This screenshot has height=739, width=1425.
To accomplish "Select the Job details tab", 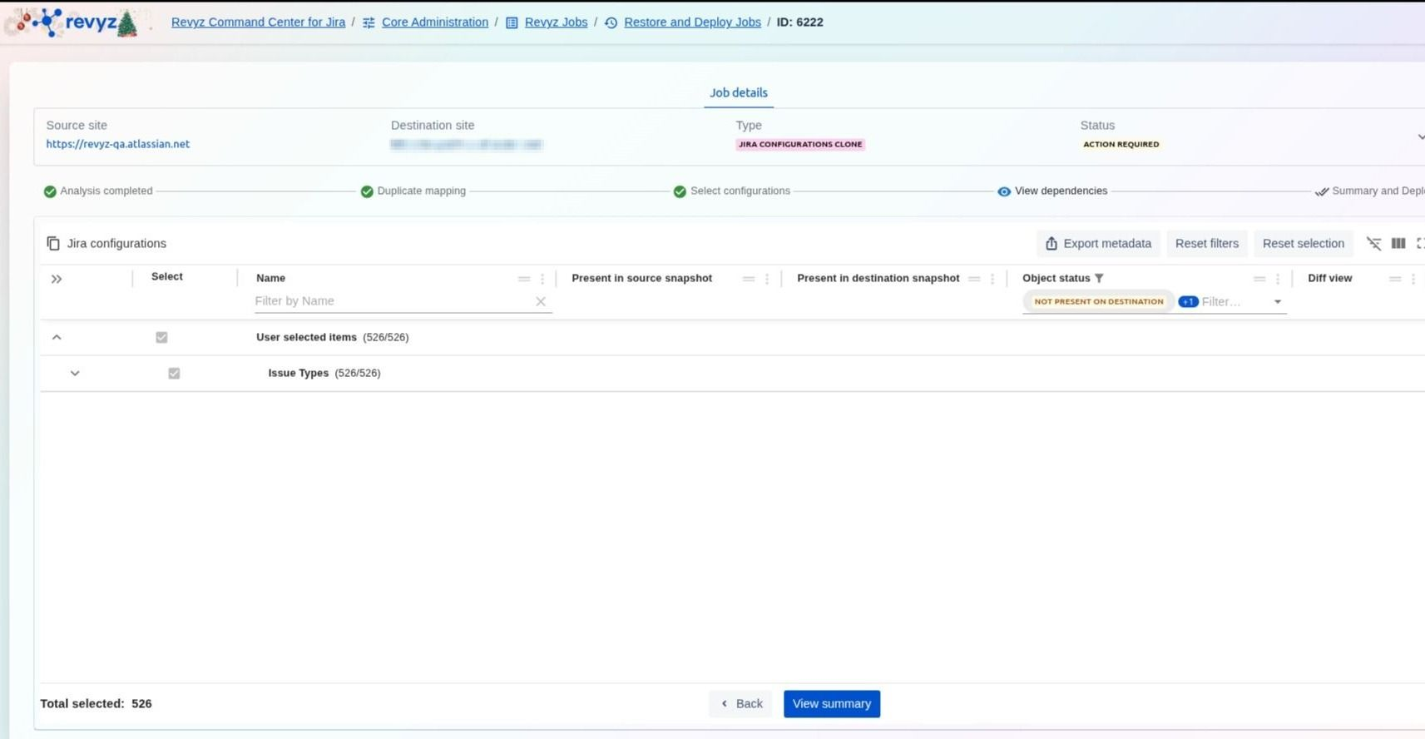I will 738,92.
